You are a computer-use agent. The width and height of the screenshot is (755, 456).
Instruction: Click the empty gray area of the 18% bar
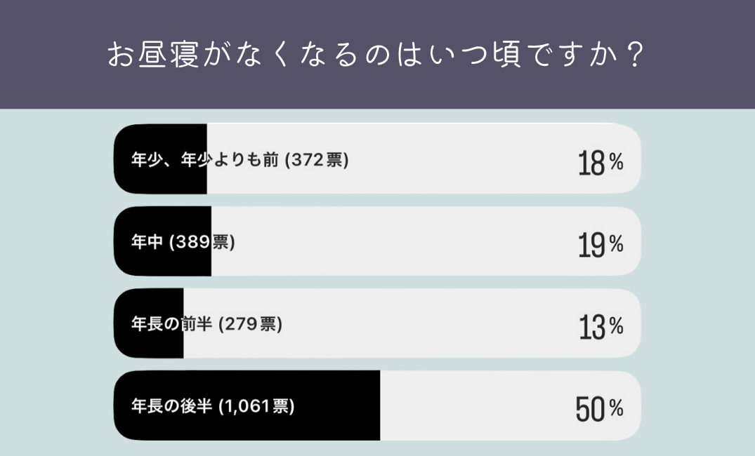[x=457, y=159]
